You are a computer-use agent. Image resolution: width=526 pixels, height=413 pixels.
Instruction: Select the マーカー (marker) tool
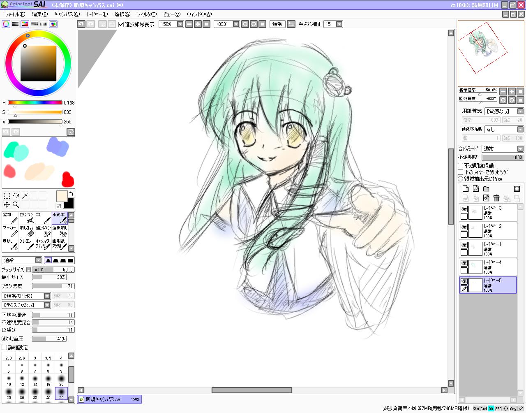click(x=10, y=231)
